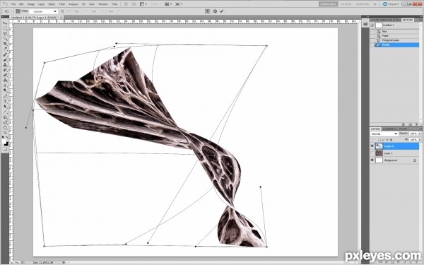Launch Bridge from the application bar
Image resolution: width=424 pixels, height=265 pixels.
[x=126, y=4]
